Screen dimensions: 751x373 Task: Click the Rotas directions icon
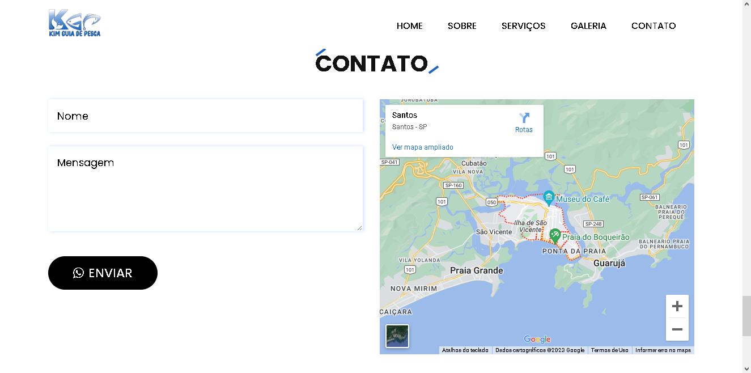point(524,122)
